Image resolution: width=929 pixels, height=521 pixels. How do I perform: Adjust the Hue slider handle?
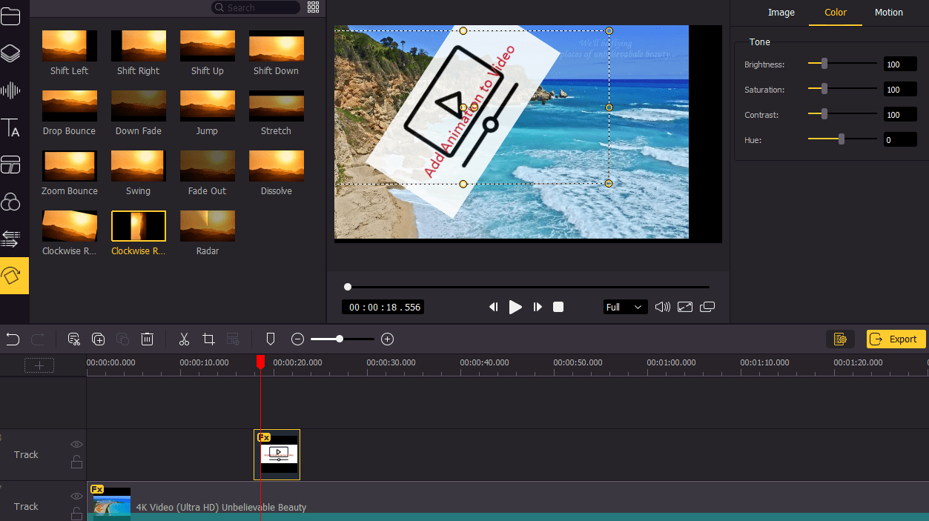(841, 139)
